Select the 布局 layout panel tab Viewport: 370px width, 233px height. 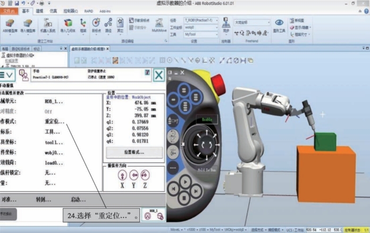5,49
